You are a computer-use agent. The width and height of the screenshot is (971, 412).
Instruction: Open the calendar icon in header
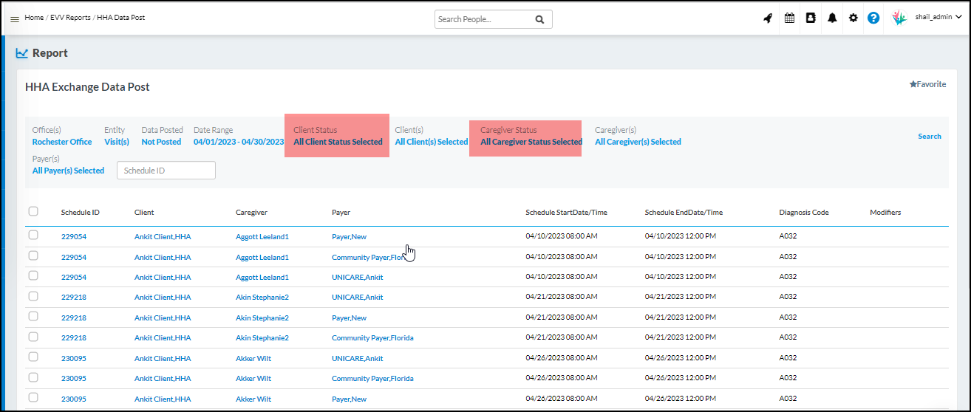coord(789,18)
